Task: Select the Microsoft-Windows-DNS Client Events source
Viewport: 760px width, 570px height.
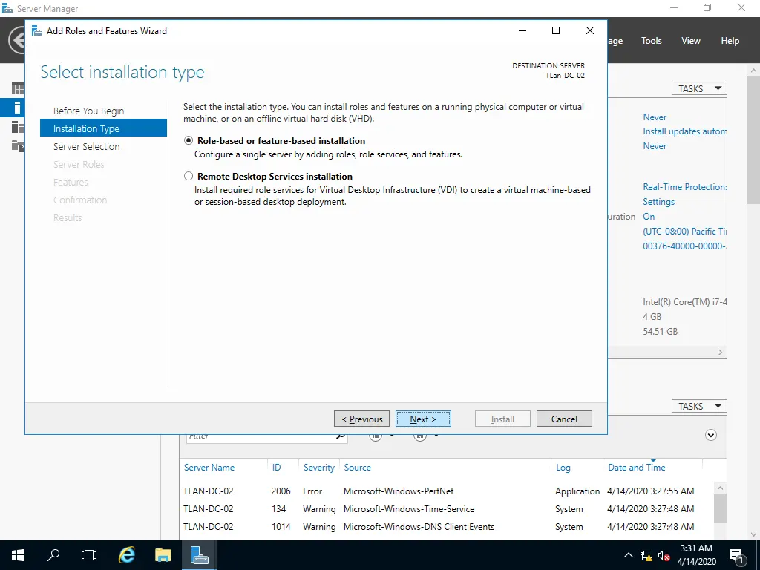Action: click(x=419, y=527)
